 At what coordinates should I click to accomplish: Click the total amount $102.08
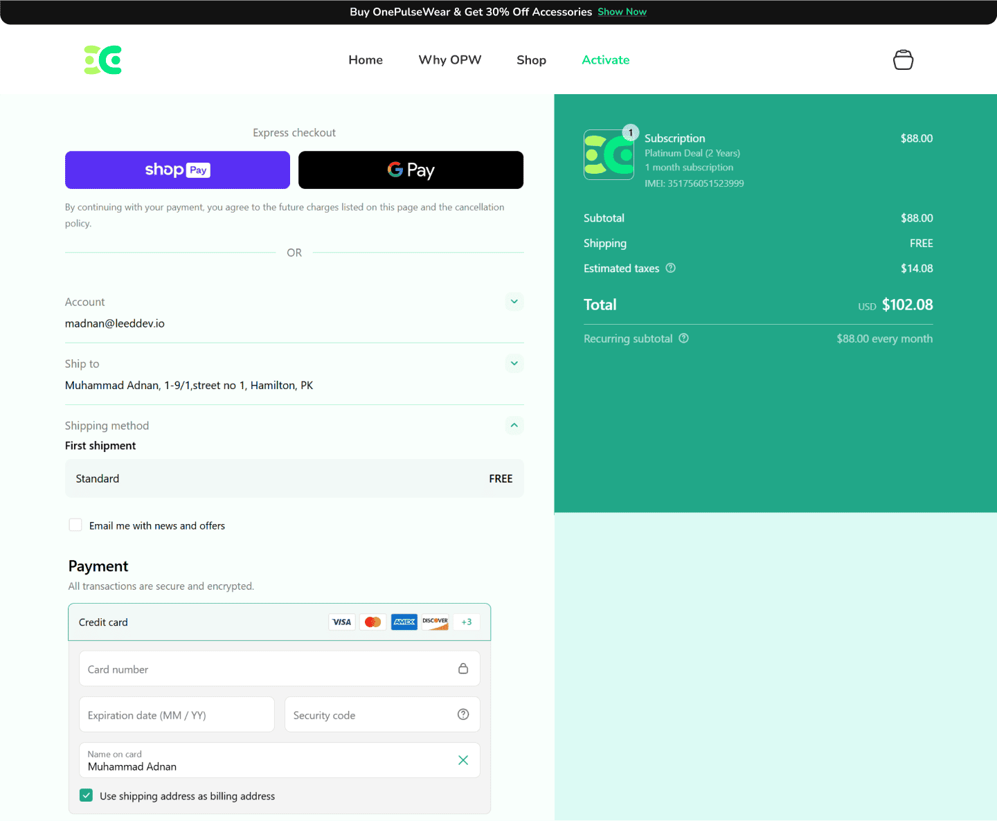tap(907, 305)
